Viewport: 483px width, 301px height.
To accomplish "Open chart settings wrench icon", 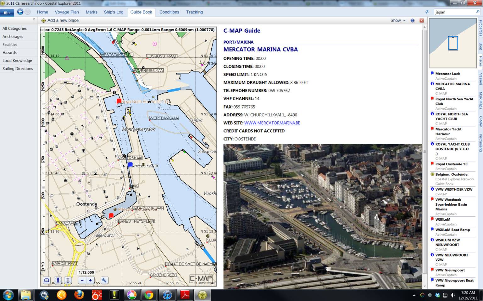I will [x=104, y=280].
